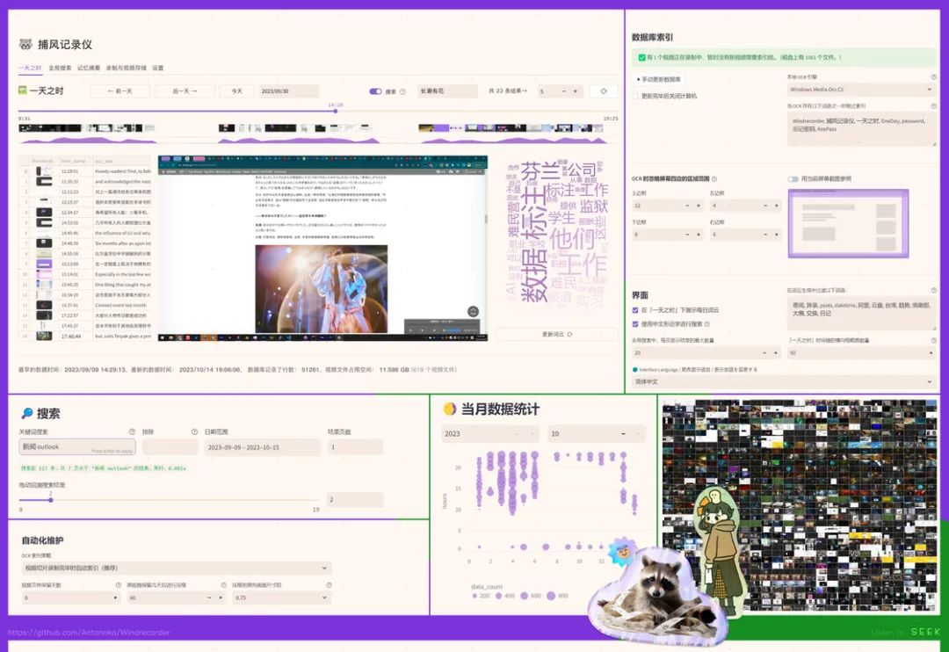Increase 上边框 value with plus button
The width and height of the screenshot is (949, 652).
pyautogui.click(x=699, y=206)
